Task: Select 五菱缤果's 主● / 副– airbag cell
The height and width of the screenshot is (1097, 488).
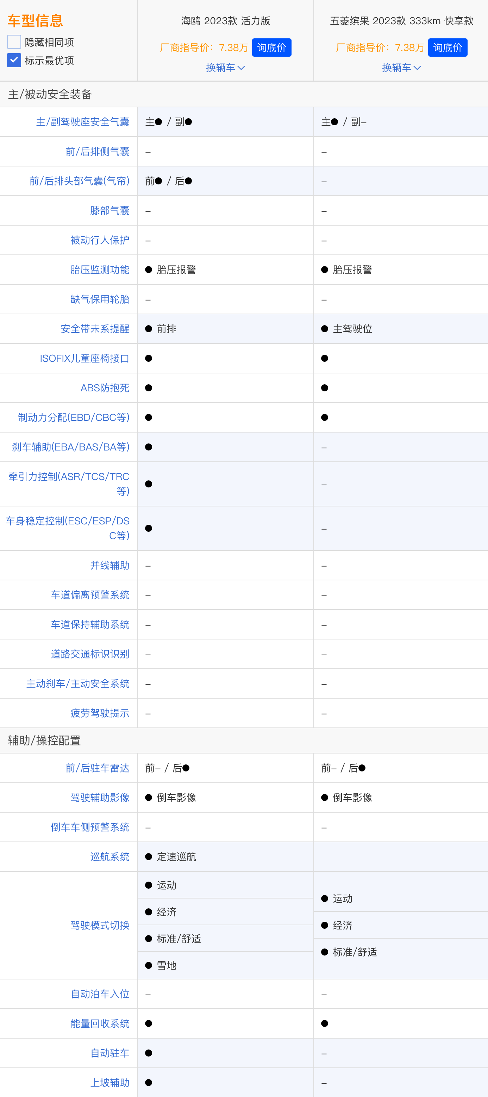Action: point(401,122)
